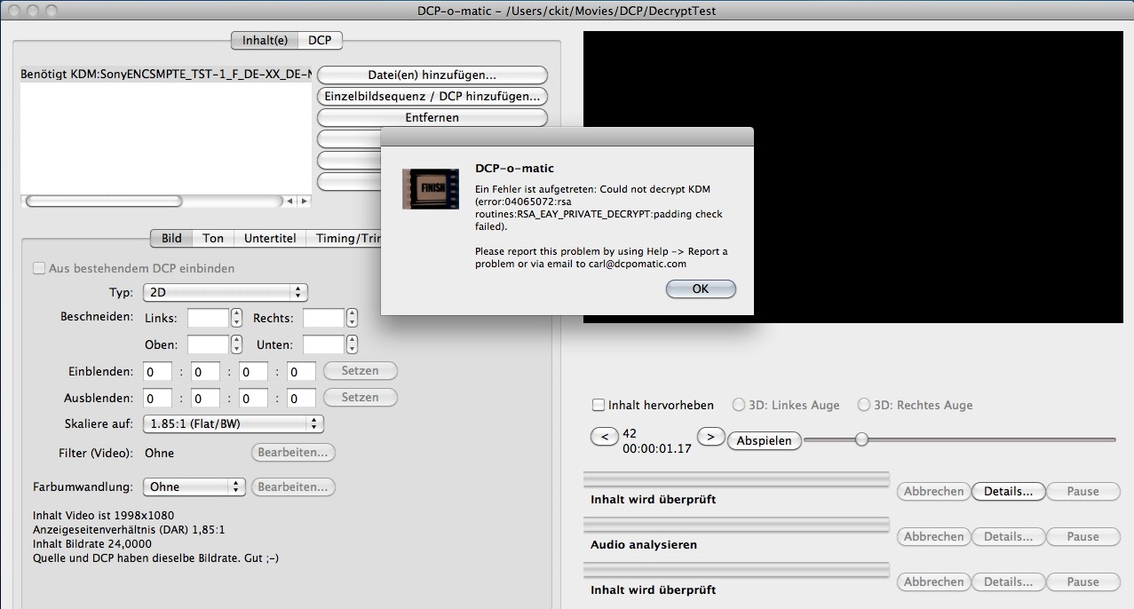Click Bearbeiten button for Farbumwandlung
1134x609 pixels.
click(293, 486)
